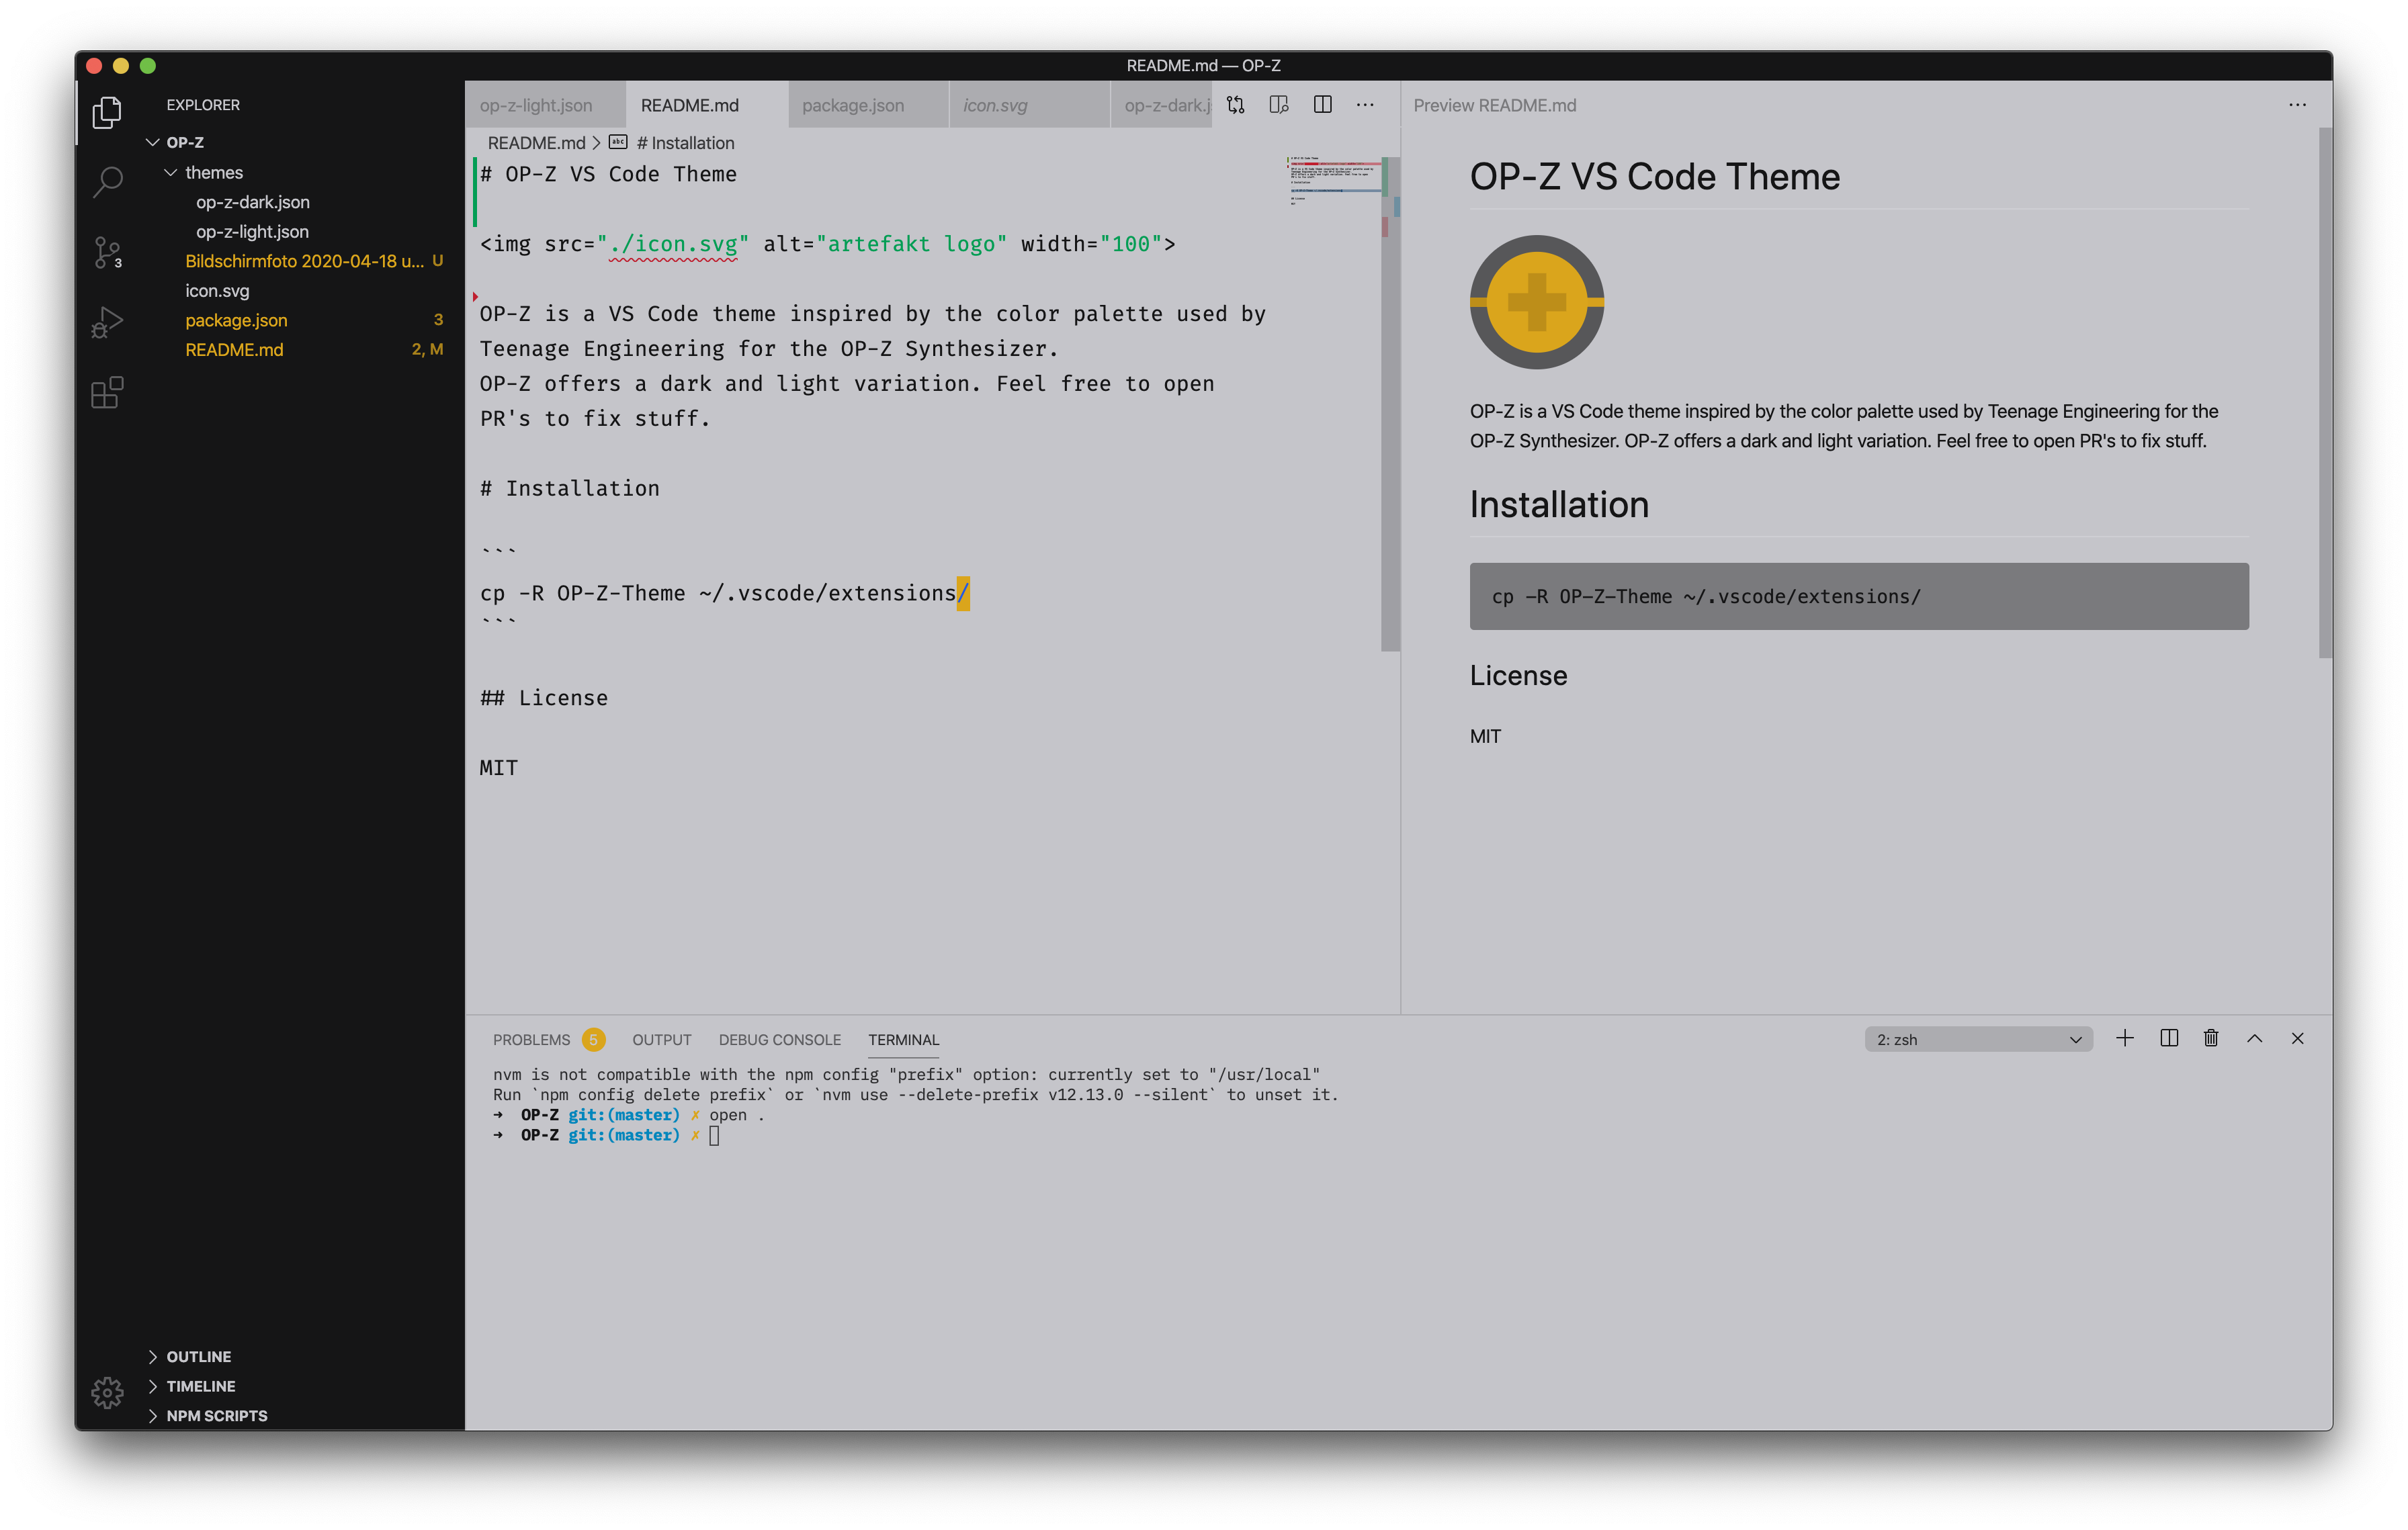Switch to the PROBLEMS panel tab
This screenshot has height=1530, width=2408.
(531, 1039)
